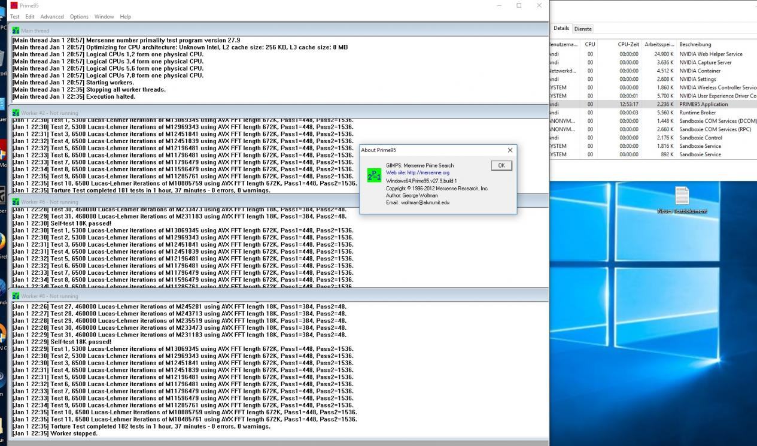Activate the 'Worker #8 - Not running' title bar
This screenshot has width=757, height=446.
[279, 296]
